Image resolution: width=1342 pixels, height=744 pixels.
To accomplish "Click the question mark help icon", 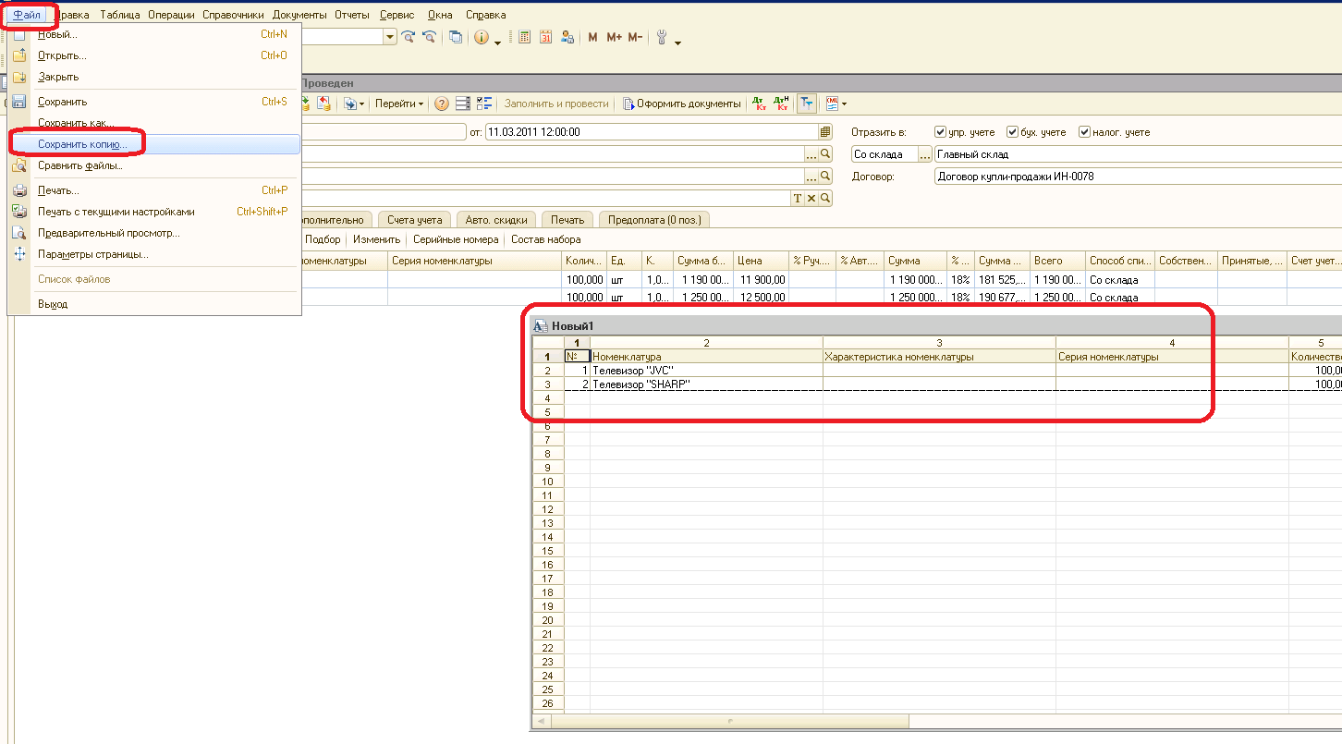I will [x=441, y=103].
